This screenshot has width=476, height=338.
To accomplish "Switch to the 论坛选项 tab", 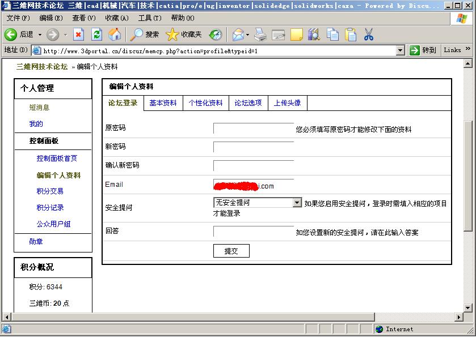I will [248, 103].
